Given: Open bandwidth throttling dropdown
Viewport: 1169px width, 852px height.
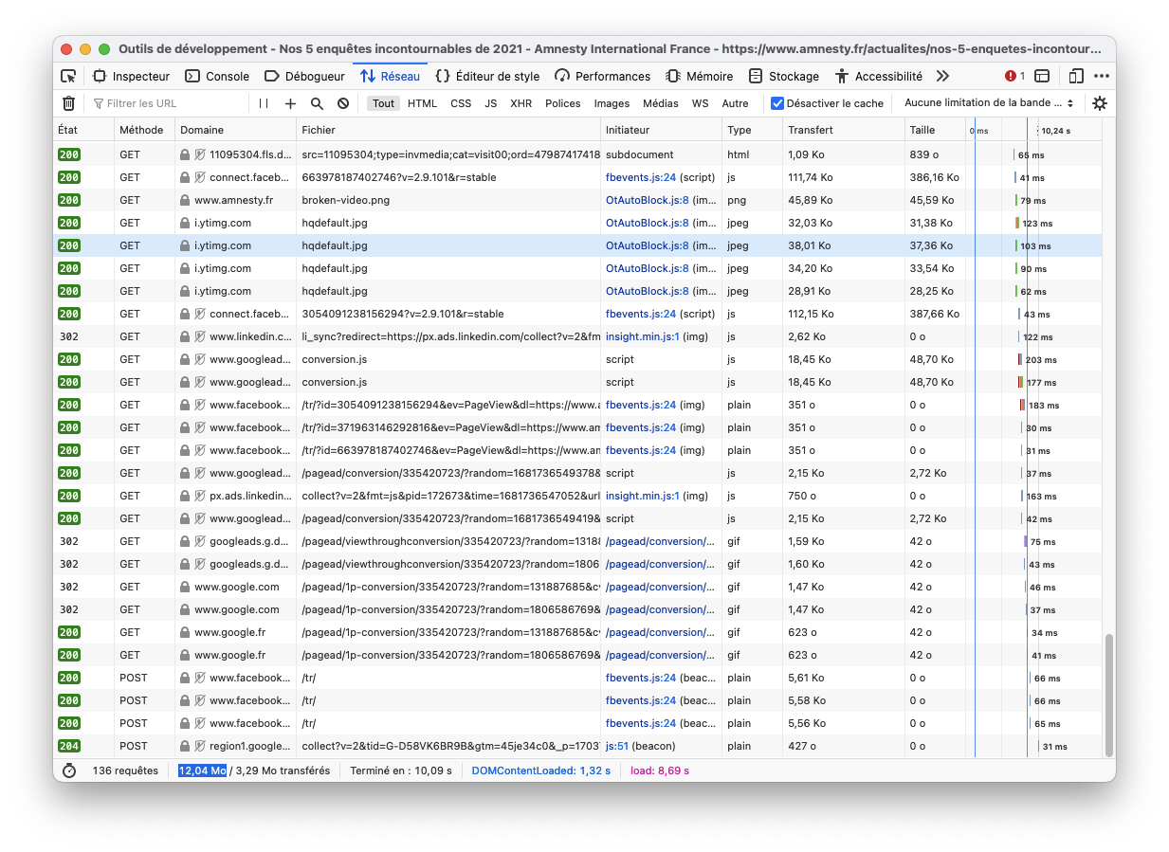Looking at the screenshot, I should coord(989,103).
